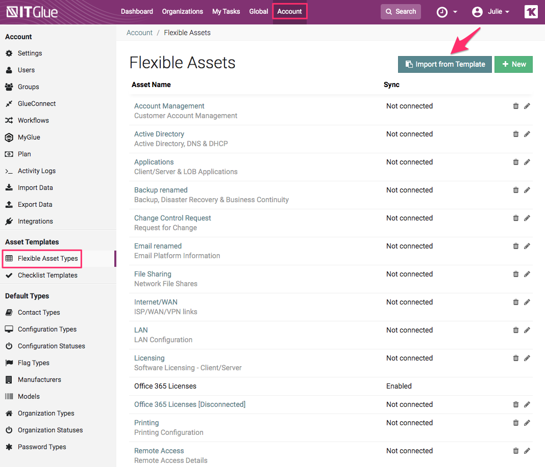This screenshot has width=545, height=467.
Task: Click the trash icon for the Printing asset
Action: click(515, 423)
